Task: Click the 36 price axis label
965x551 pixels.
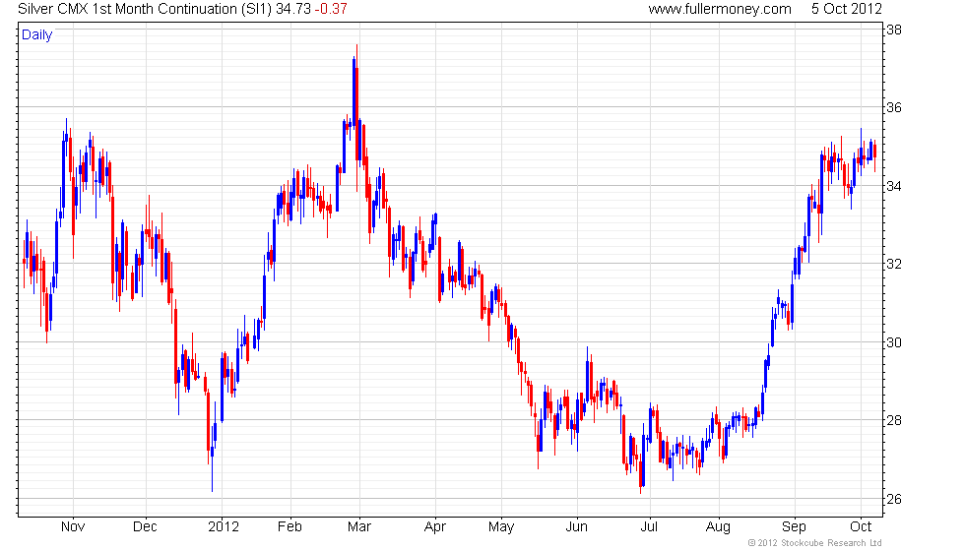Action: (x=894, y=107)
